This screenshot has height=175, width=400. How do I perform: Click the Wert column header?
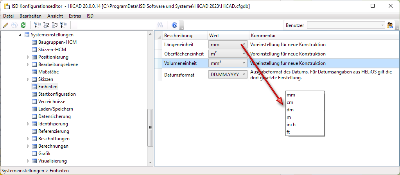pos(228,36)
